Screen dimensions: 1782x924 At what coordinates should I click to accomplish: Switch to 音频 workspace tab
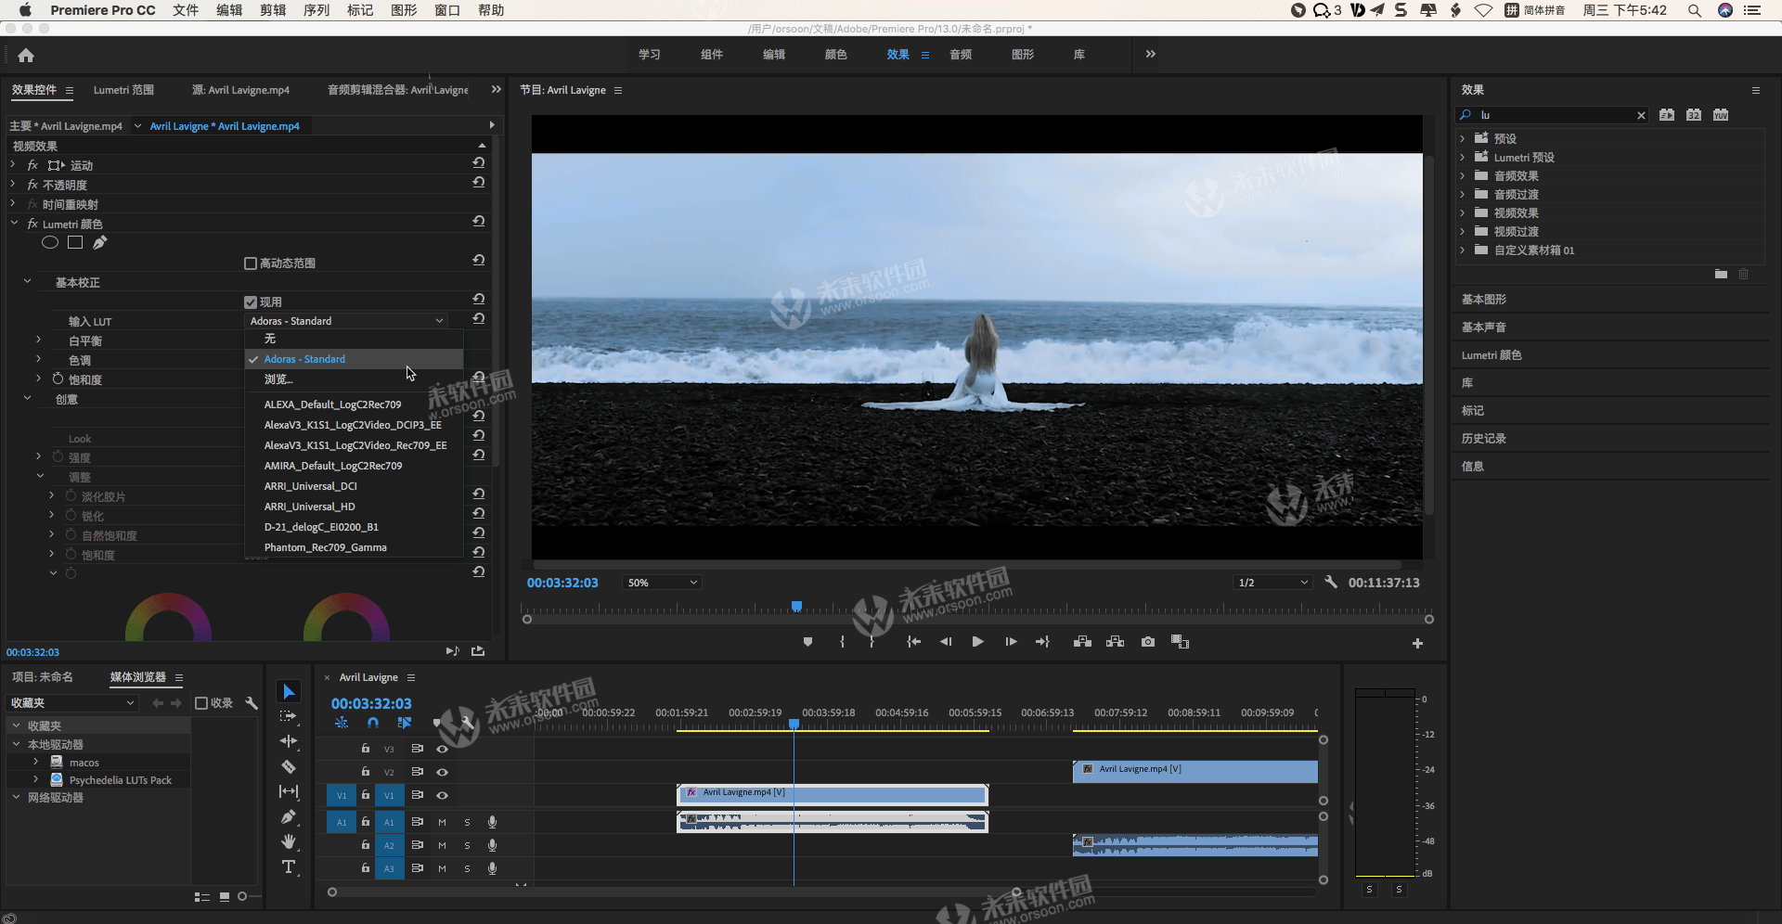click(960, 55)
